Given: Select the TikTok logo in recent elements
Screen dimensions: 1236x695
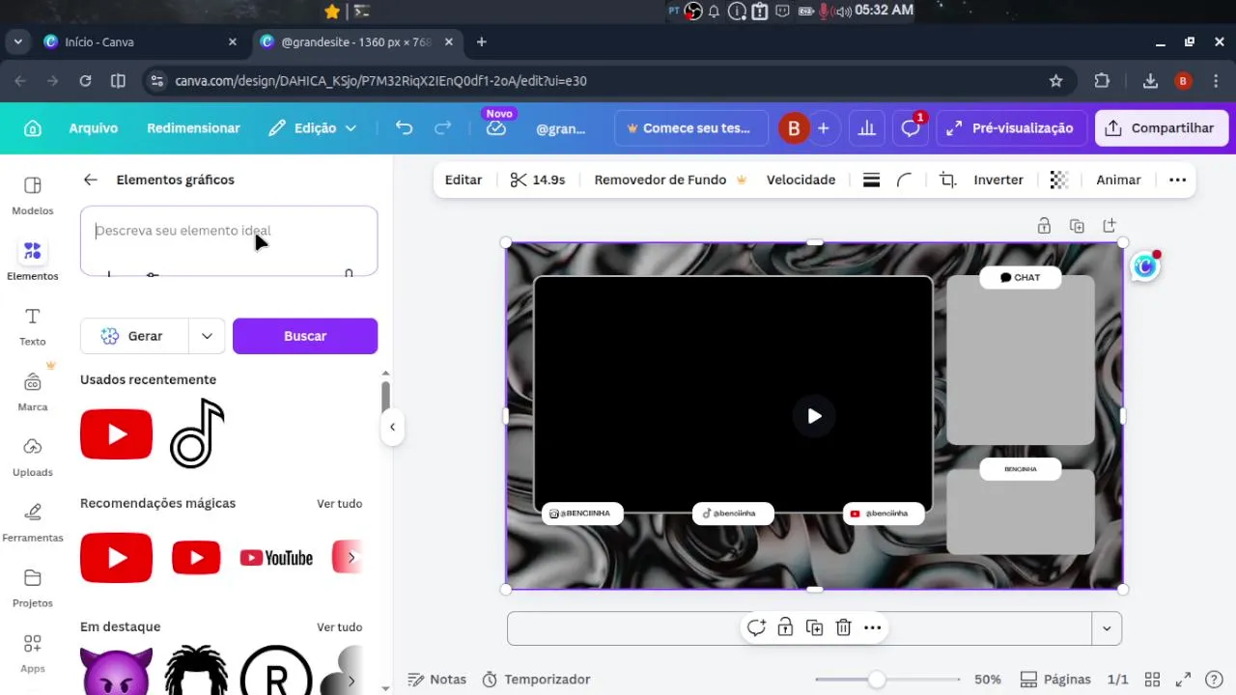Looking at the screenshot, I should click(197, 433).
